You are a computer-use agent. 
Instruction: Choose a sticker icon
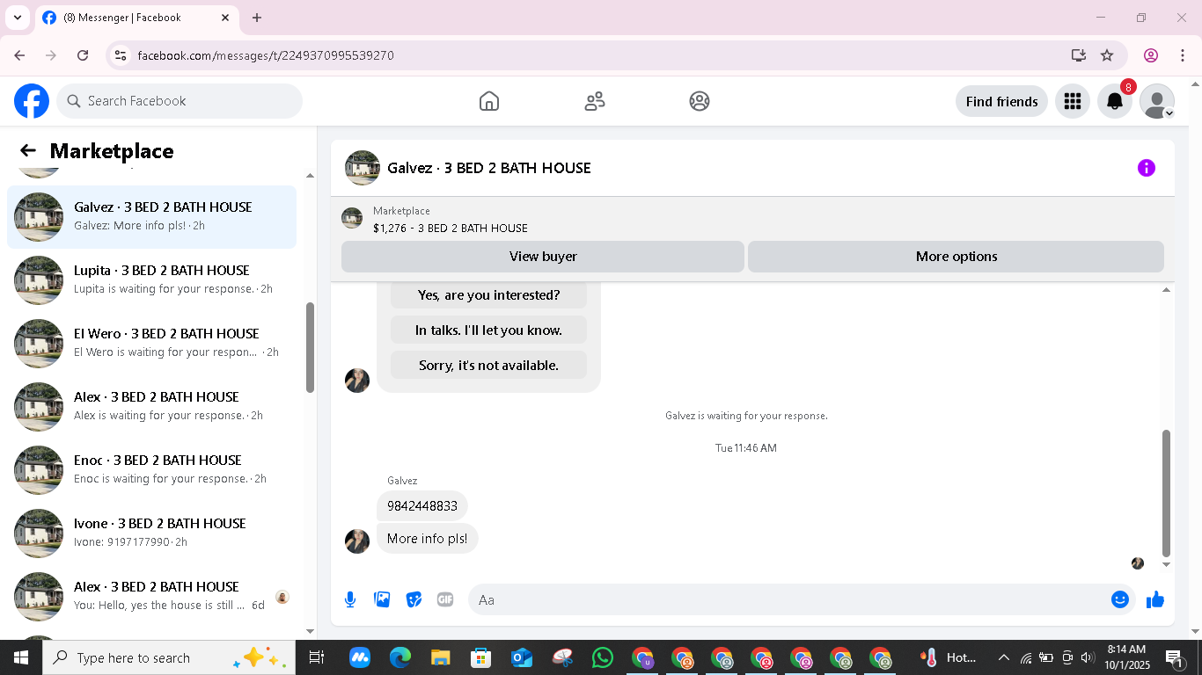tap(414, 599)
